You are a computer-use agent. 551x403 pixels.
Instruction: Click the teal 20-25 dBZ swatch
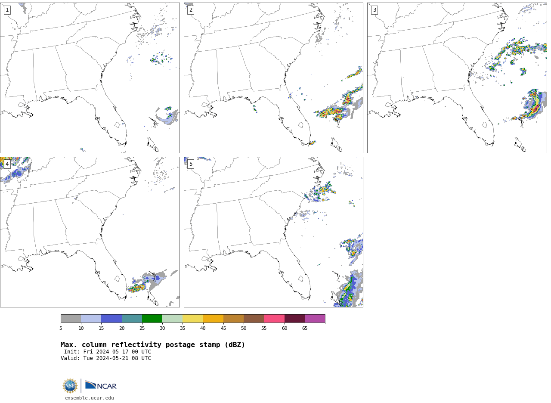point(132,319)
